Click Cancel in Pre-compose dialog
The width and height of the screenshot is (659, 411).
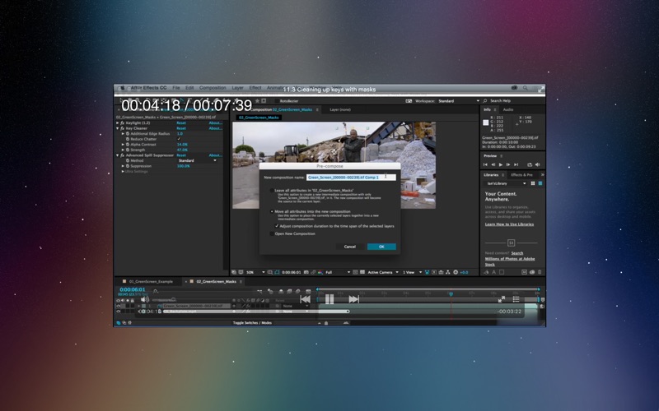349,247
